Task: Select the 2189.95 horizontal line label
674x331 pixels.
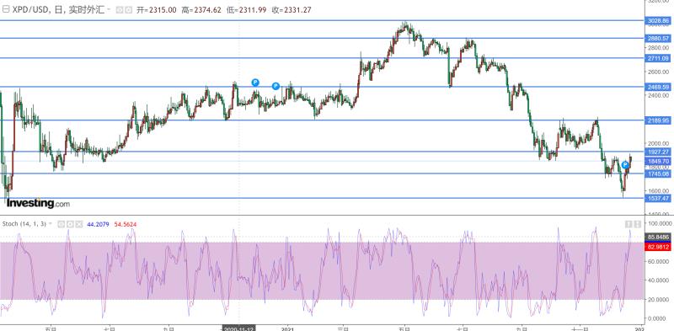Action: pyautogui.click(x=658, y=120)
